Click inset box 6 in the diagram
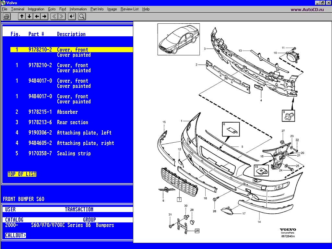 [x=231, y=129]
